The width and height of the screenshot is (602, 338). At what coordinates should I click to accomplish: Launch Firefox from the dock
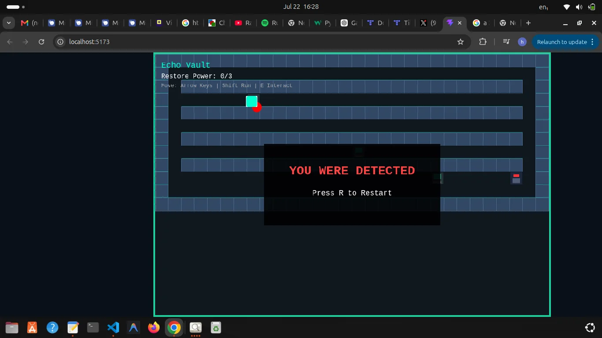click(x=154, y=327)
